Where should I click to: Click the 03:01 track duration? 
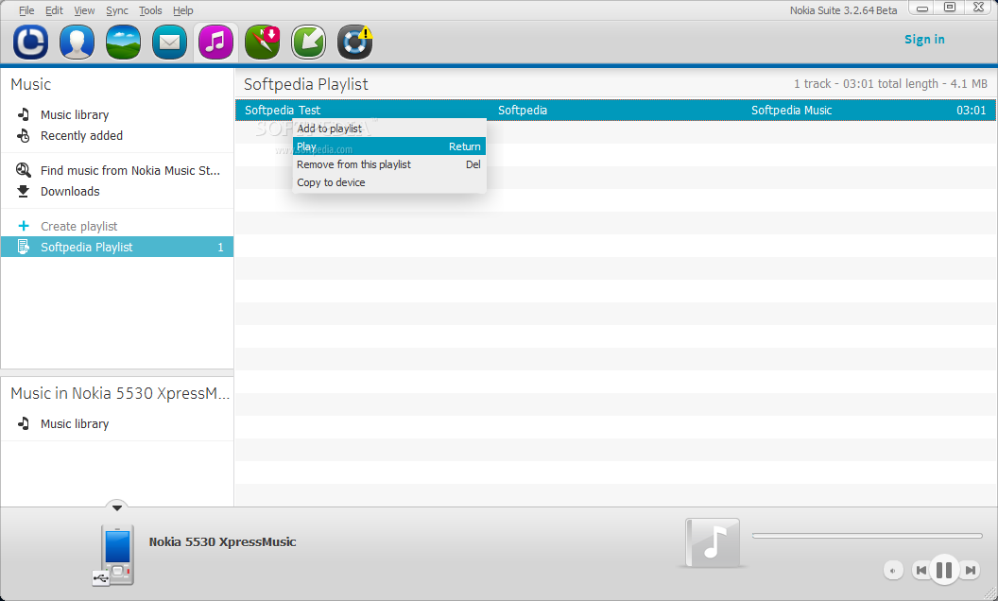coord(971,111)
